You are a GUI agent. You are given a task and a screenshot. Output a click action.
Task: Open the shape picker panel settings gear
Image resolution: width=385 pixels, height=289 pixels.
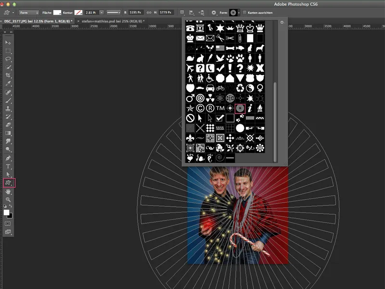click(x=282, y=22)
